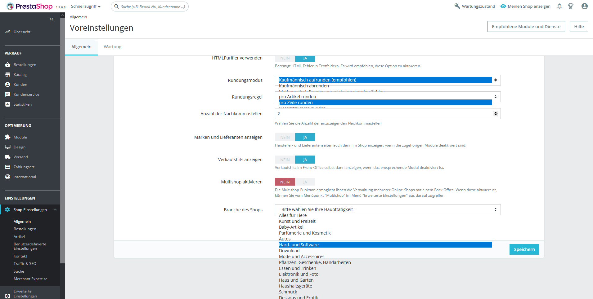Open the Rundungsmodus dropdown arrow
Image resolution: width=593 pixels, height=299 pixels.
tap(496, 80)
